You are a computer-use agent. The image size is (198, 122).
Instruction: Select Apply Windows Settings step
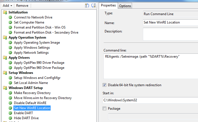pos(32,48)
